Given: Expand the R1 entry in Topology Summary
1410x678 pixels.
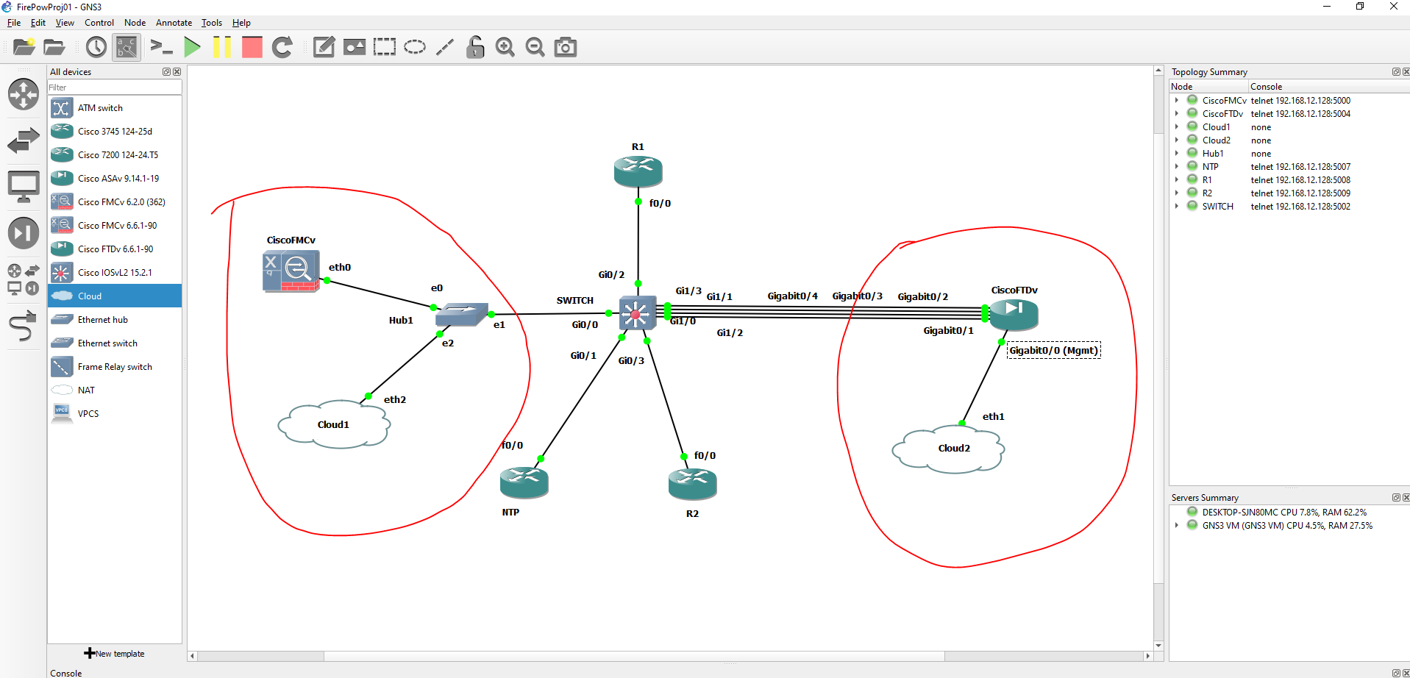Looking at the screenshot, I should point(1175,179).
